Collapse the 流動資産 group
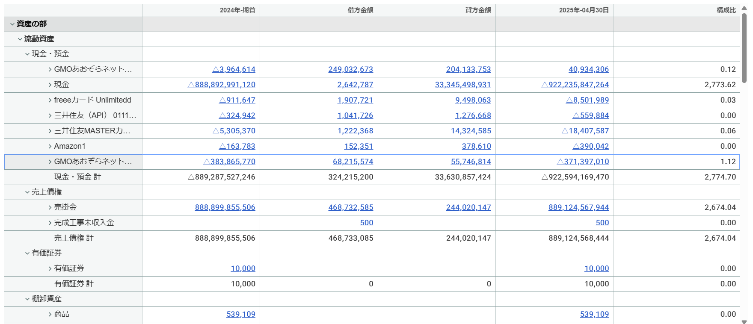The height and width of the screenshot is (324, 753). (20, 39)
